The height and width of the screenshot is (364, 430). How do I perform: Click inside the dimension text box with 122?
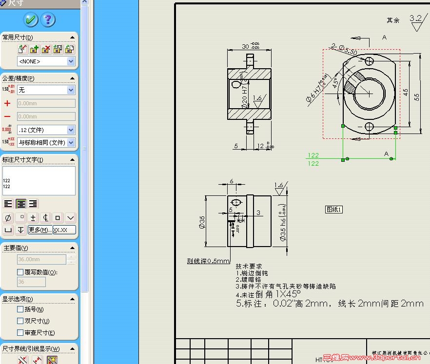click(x=39, y=181)
